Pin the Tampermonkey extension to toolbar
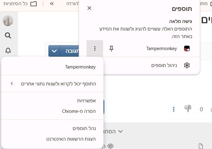The width and height of the screenshot is (212, 149). [x=111, y=49]
